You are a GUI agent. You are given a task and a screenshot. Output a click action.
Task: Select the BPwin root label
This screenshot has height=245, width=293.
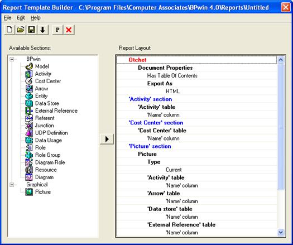33,59
